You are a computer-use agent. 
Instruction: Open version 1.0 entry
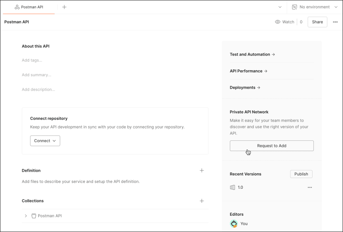pos(240,187)
